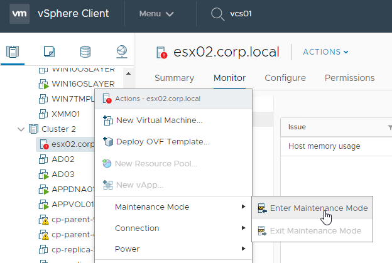This screenshot has height=263, width=392.
Task: Click the XMM01 VM icon
Action: tap(43, 114)
